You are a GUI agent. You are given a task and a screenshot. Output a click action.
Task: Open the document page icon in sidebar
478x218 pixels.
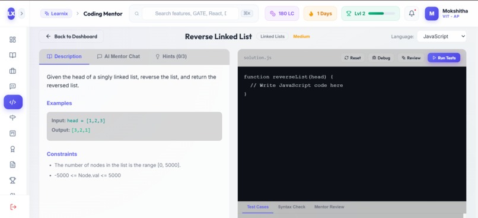[x=12, y=165]
